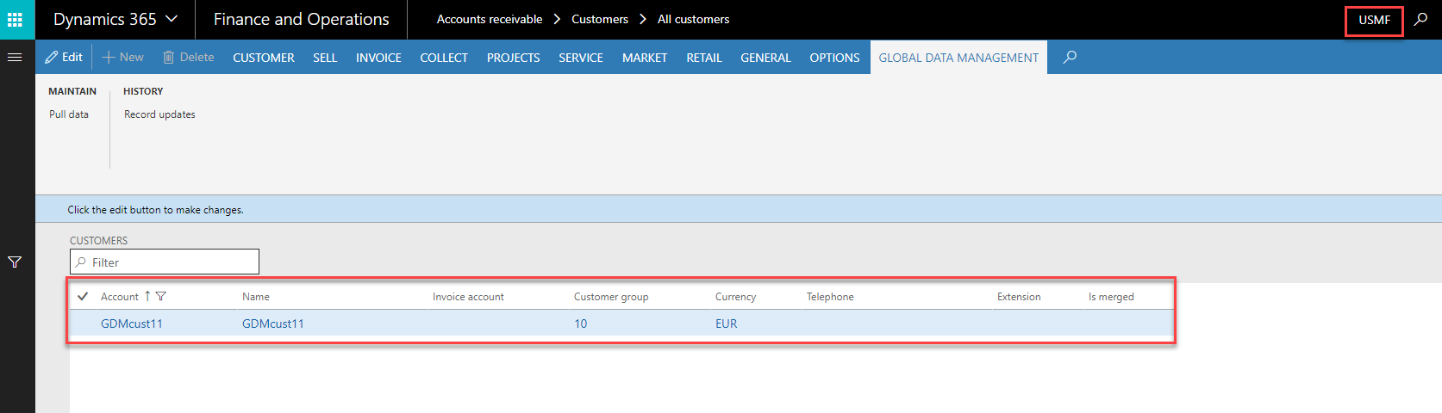Click the USMF company picker
Viewport: 1442px width, 413px height.
tap(1374, 20)
